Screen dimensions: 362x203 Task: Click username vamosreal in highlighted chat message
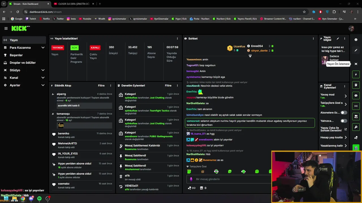[x=193, y=121]
